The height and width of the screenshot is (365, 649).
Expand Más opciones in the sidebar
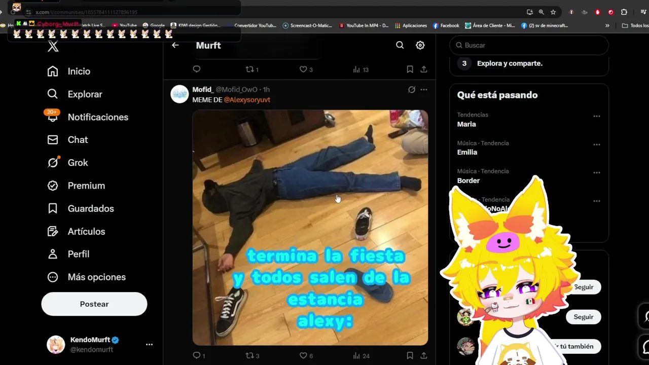tap(86, 277)
